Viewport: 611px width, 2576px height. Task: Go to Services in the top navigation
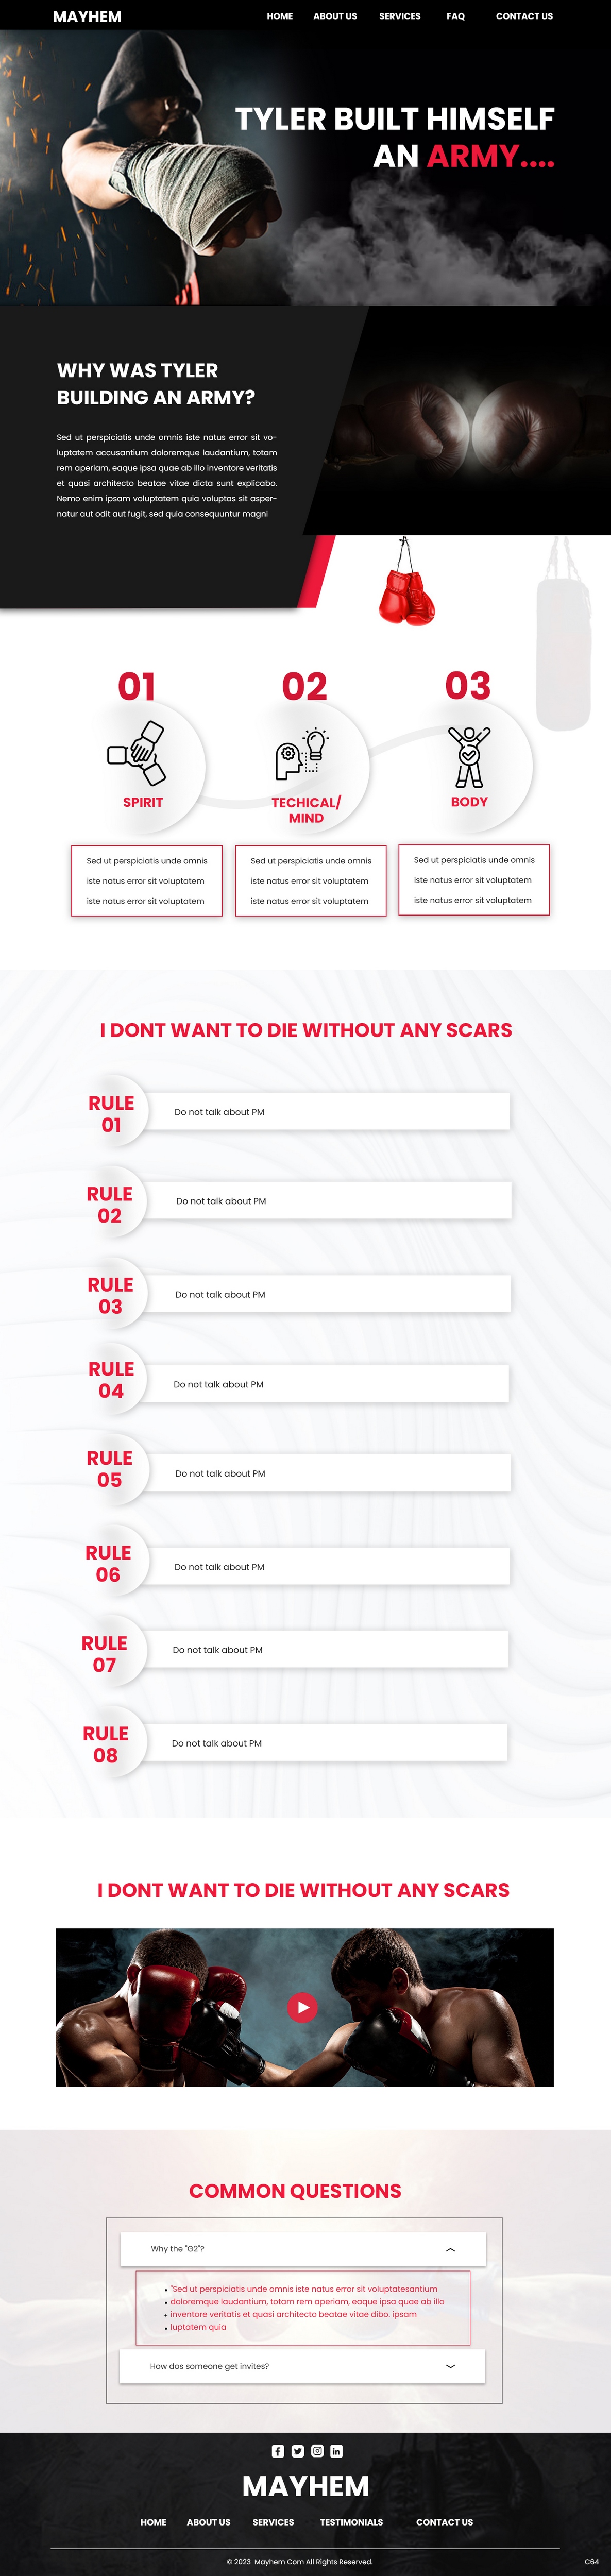tap(400, 16)
